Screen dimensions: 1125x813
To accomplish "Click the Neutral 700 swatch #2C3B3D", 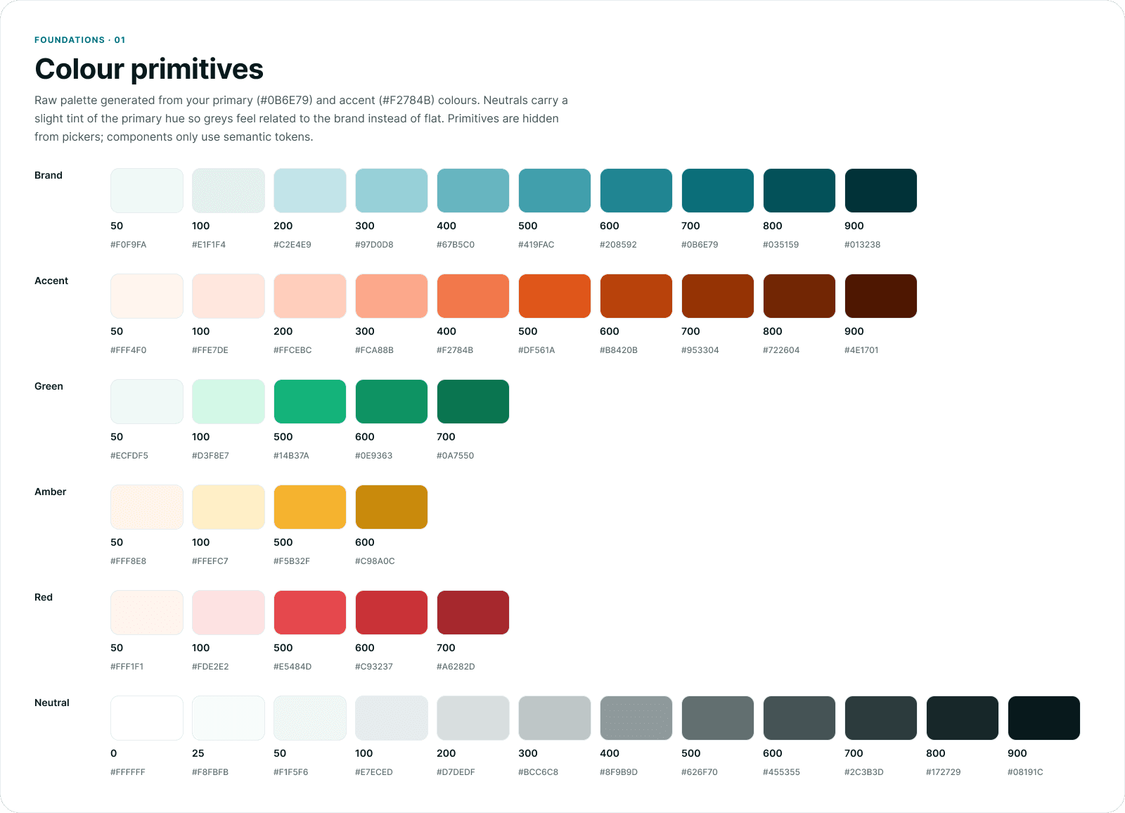I will [x=881, y=718].
